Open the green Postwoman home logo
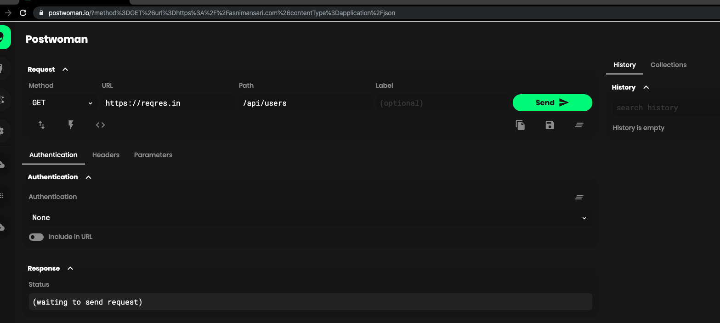Image resolution: width=720 pixels, height=323 pixels. [5, 37]
